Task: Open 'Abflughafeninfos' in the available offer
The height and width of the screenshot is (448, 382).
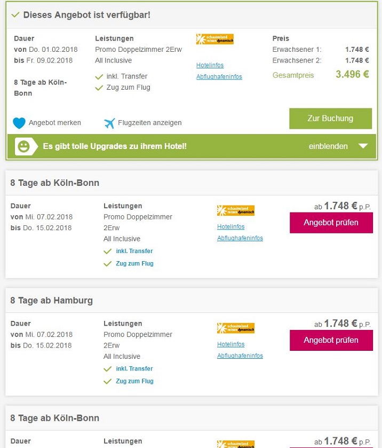Action: click(x=219, y=76)
